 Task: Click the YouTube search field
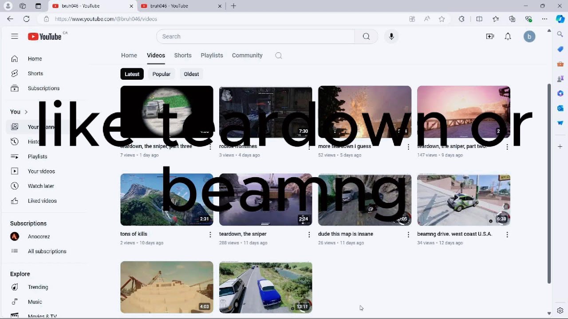pos(256,36)
